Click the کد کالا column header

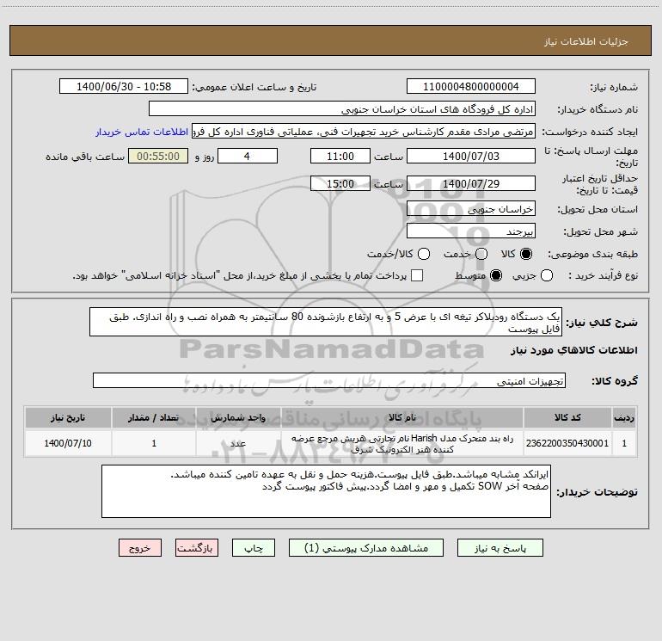[567, 417]
